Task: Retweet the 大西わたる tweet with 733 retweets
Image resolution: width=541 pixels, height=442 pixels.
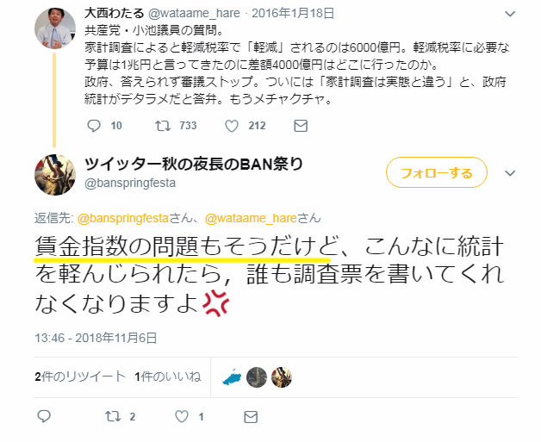Action: (x=163, y=126)
